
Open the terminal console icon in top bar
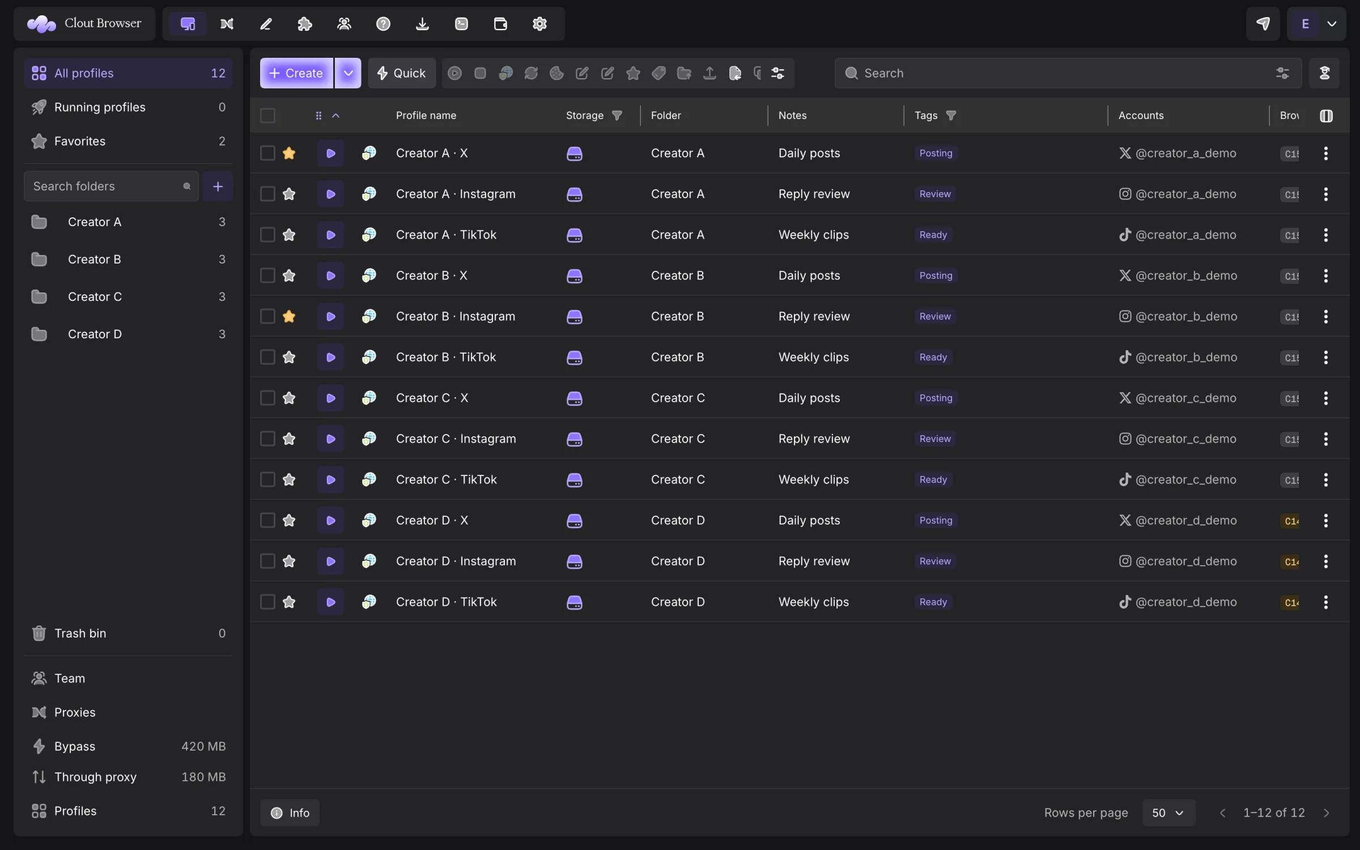[461, 24]
